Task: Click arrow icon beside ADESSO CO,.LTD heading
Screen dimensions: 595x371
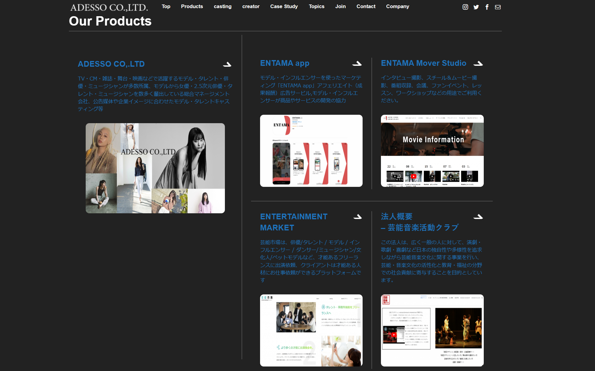Action: (x=227, y=64)
